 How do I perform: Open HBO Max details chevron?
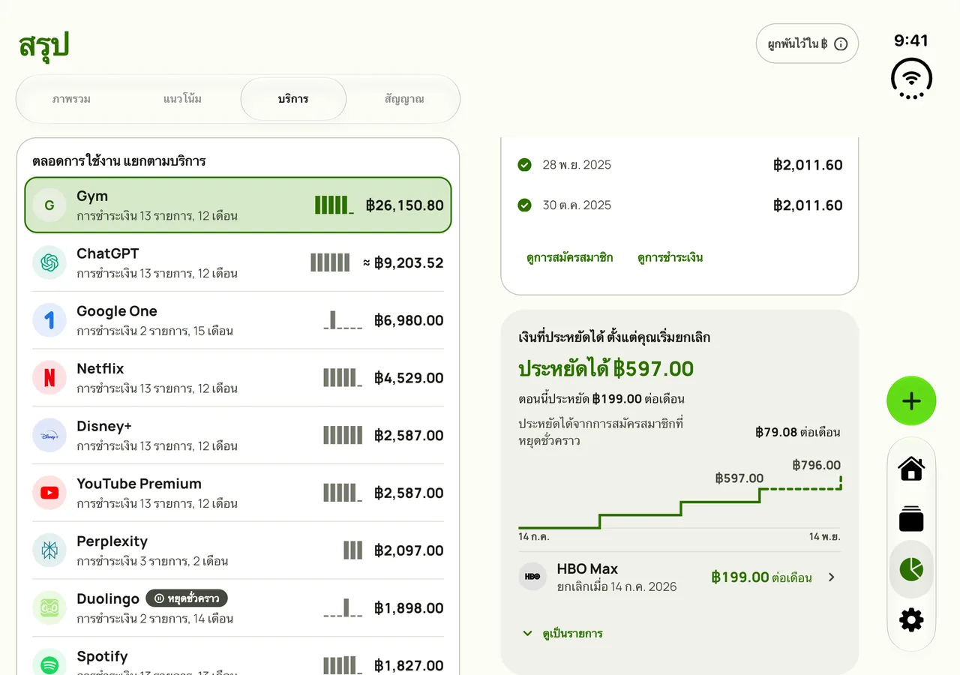pyautogui.click(x=831, y=577)
